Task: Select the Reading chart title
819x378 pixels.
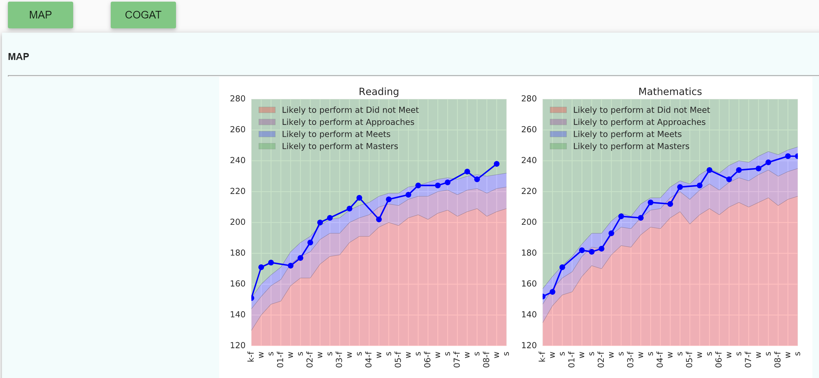Action: coord(379,91)
